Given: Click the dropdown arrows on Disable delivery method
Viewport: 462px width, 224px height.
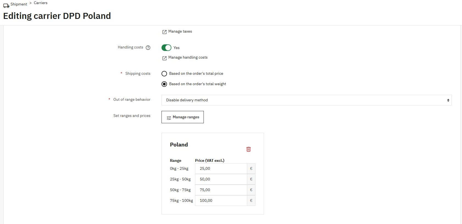Looking at the screenshot, I should click(x=448, y=100).
